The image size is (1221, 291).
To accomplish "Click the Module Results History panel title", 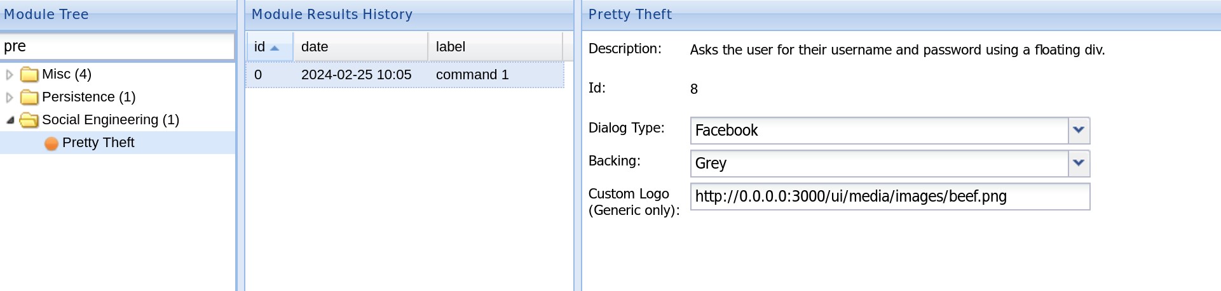I will pyautogui.click(x=332, y=14).
